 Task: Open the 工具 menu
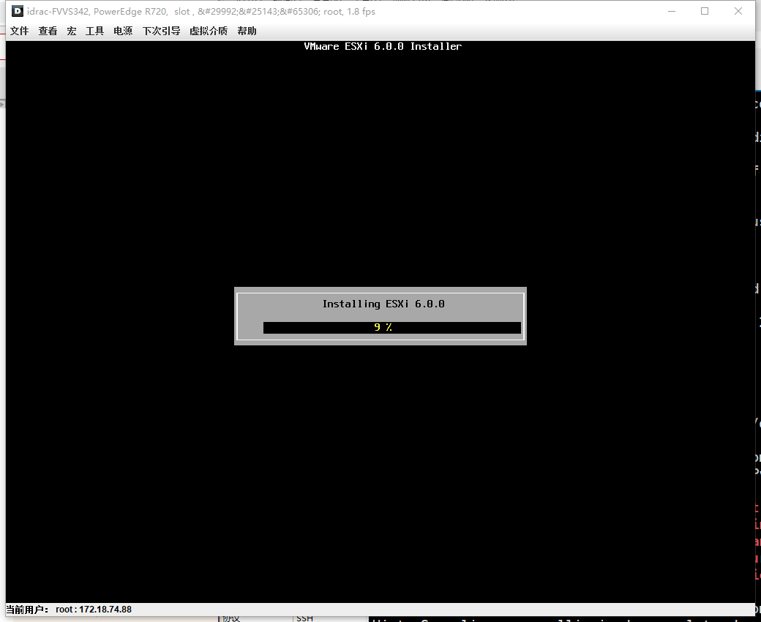point(94,31)
